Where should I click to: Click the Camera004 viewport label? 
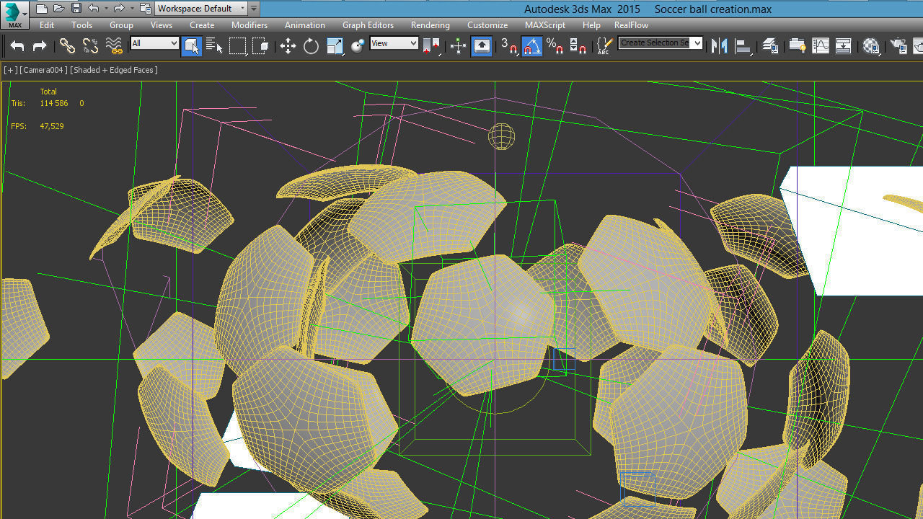(43, 70)
